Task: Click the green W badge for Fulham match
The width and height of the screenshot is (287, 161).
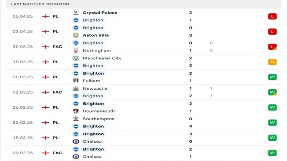Action: pyautogui.click(x=272, y=77)
